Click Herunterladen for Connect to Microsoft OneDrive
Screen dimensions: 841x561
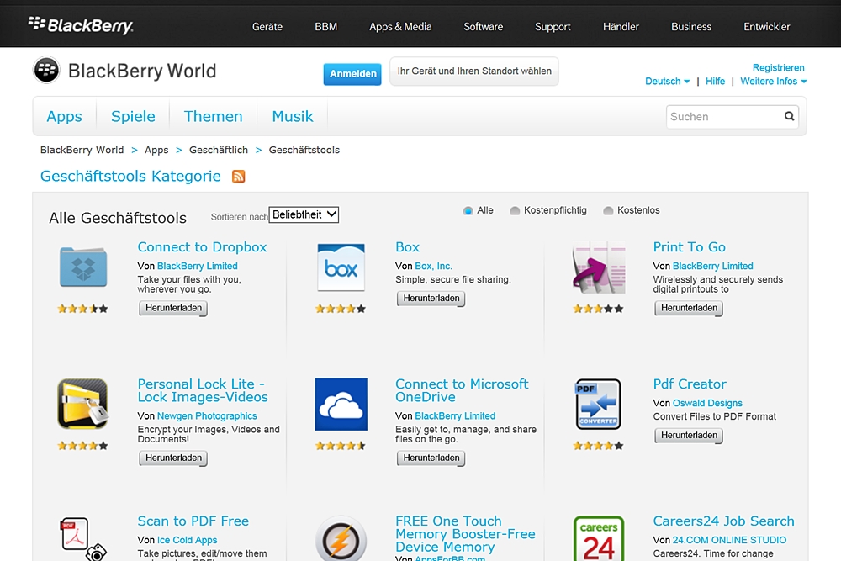[x=431, y=458]
